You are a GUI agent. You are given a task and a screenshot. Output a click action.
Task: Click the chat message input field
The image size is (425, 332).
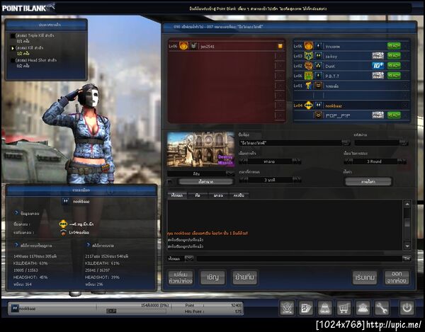pos(299,258)
